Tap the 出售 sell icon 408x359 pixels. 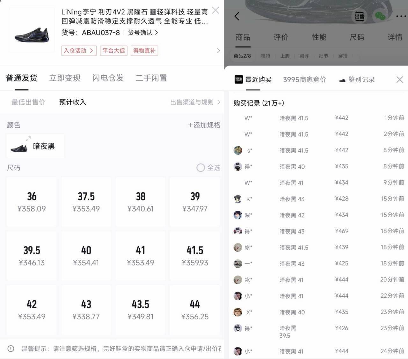coord(359,16)
